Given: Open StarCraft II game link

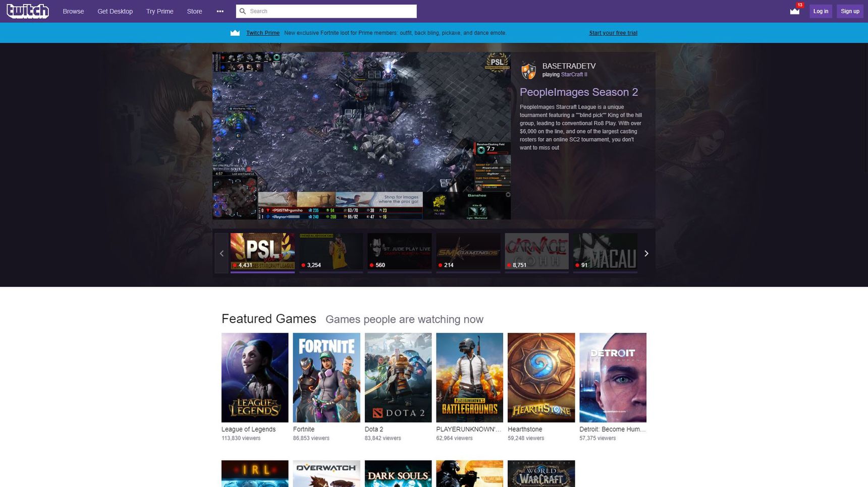Looking at the screenshot, I should 574,75.
